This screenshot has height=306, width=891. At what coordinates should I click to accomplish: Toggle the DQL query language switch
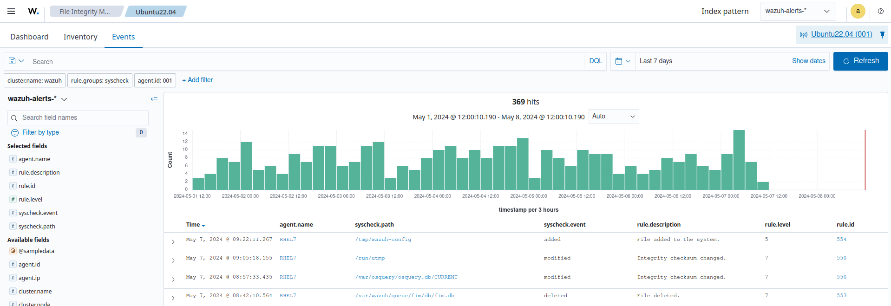[595, 61]
